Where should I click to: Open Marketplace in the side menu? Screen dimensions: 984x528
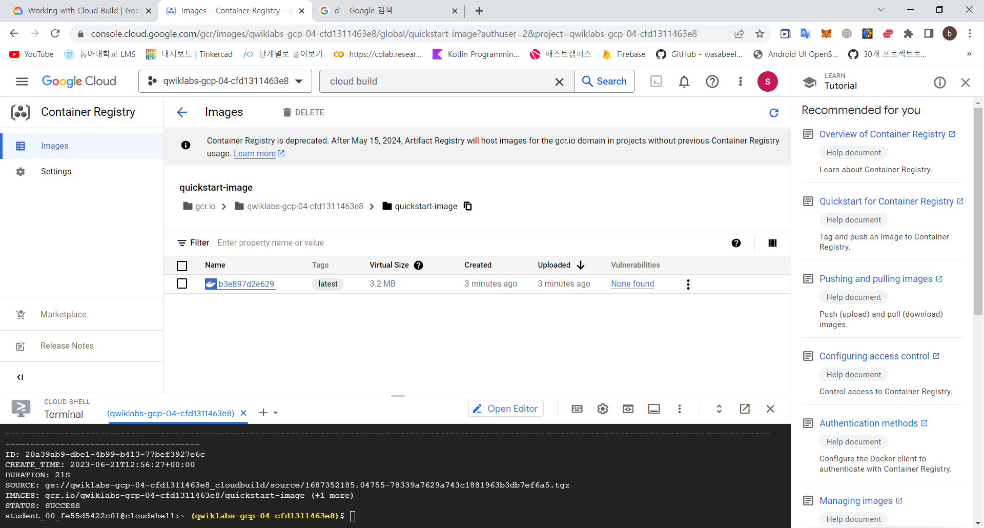(x=82, y=315)
